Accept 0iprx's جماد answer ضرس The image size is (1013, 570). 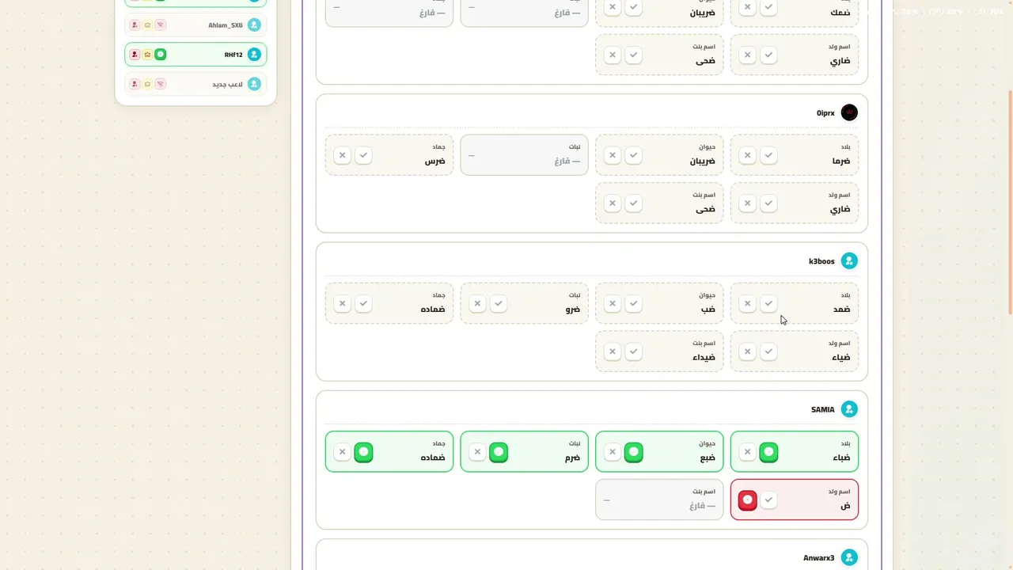coord(363,155)
